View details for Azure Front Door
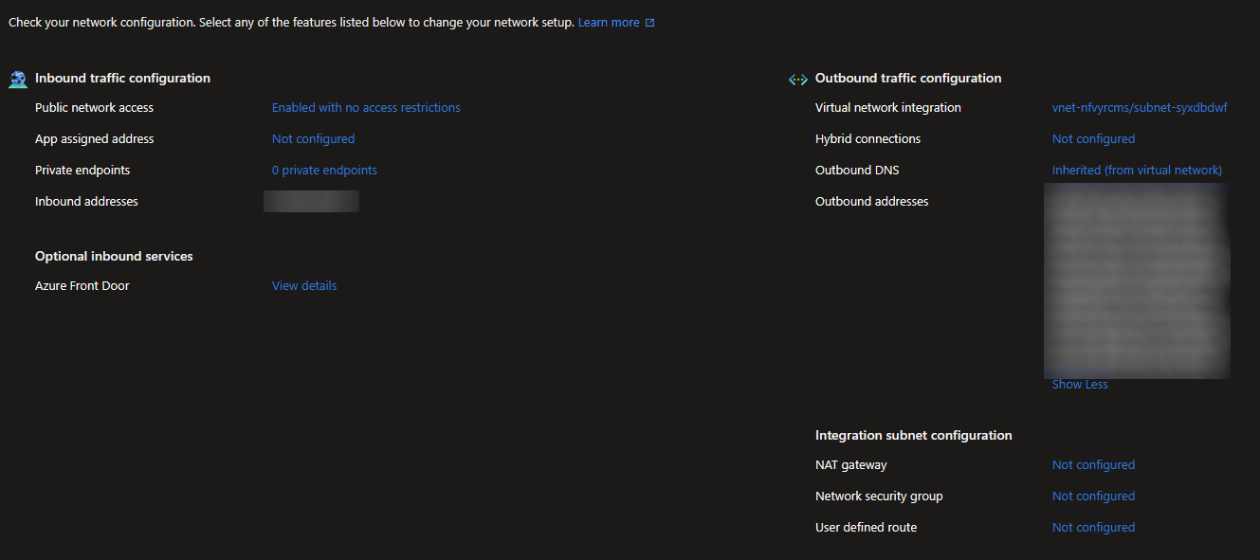Viewport: 1260px width, 560px height. pyautogui.click(x=304, y=286)
